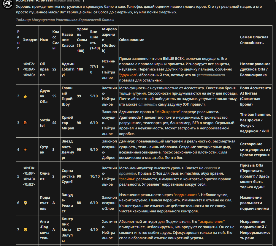Click the class name 'Контрпик Мета-Залупы'
Screen dimensions: 276x246
pos(67,230)
